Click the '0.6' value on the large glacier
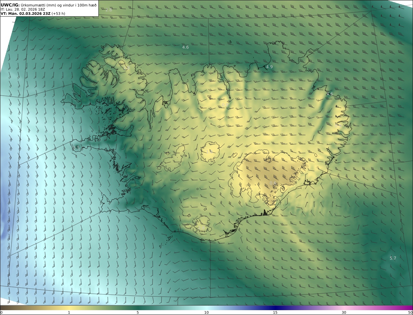Screen dimensions: 413x315 [273, 183]
